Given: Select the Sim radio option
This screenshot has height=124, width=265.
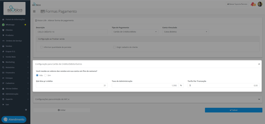Looking at the screenshot, I should point(45,75).
